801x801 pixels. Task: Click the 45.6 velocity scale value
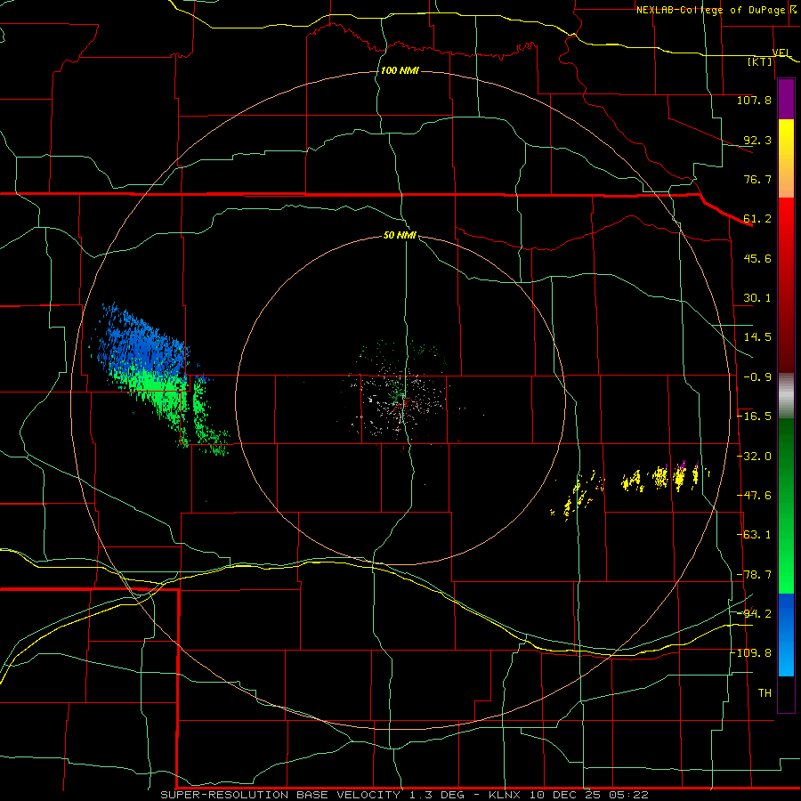pyautogui.click(x=757, y=258)
